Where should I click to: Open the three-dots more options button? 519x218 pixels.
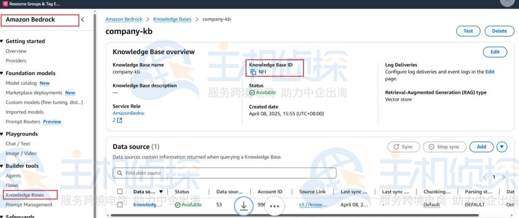click(275, 206)
